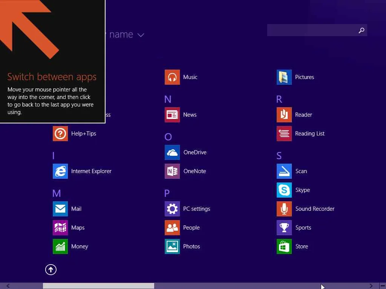The height and width of the screenshot is (289, 386).
Task: Open the Music app icon
Action: 172,77
